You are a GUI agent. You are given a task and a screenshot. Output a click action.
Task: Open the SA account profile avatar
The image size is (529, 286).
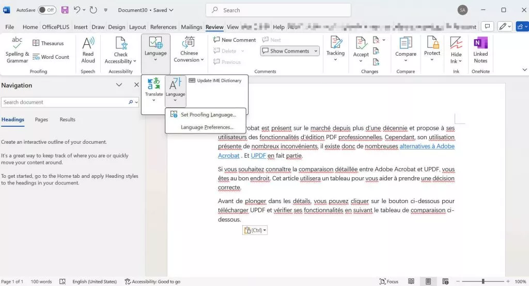(x=462, y=10)
